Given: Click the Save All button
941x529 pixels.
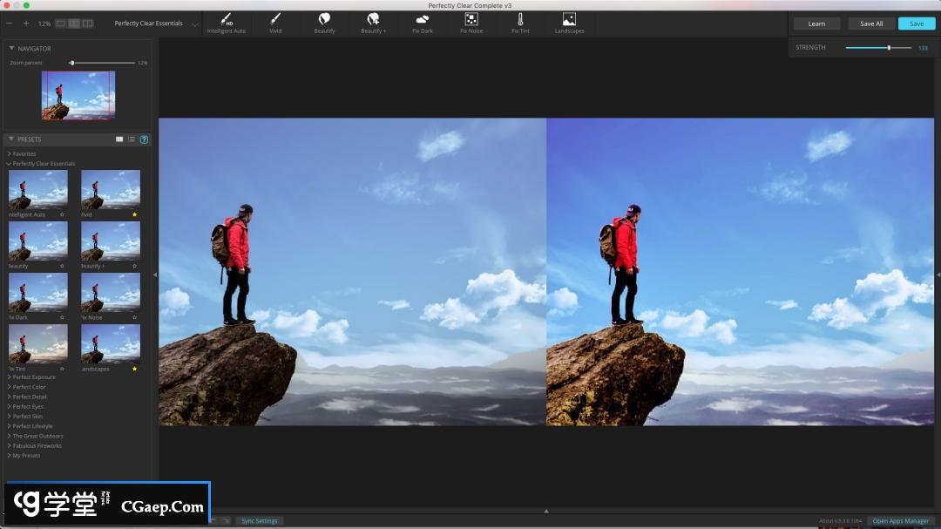Looking at the screenshot, I should point(871,24).
